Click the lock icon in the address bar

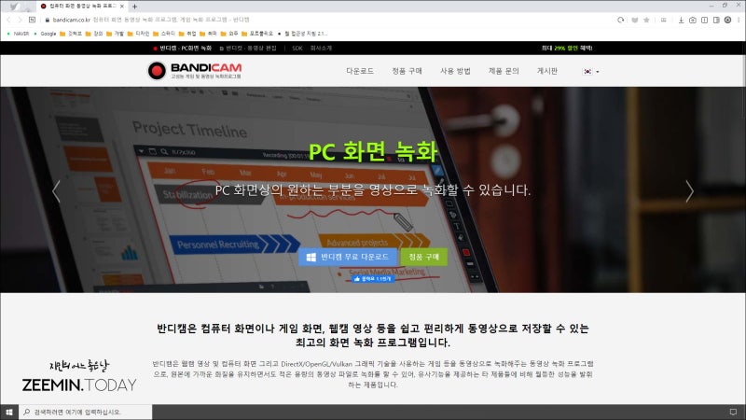click(48, 20)
